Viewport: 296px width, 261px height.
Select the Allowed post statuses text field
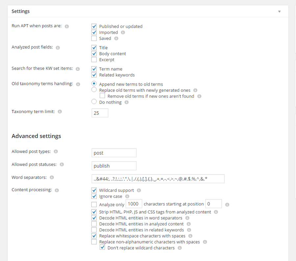tap(114, 166)
